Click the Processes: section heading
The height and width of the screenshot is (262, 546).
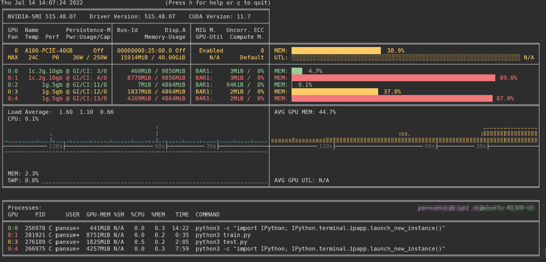click(x=25, y=207)
